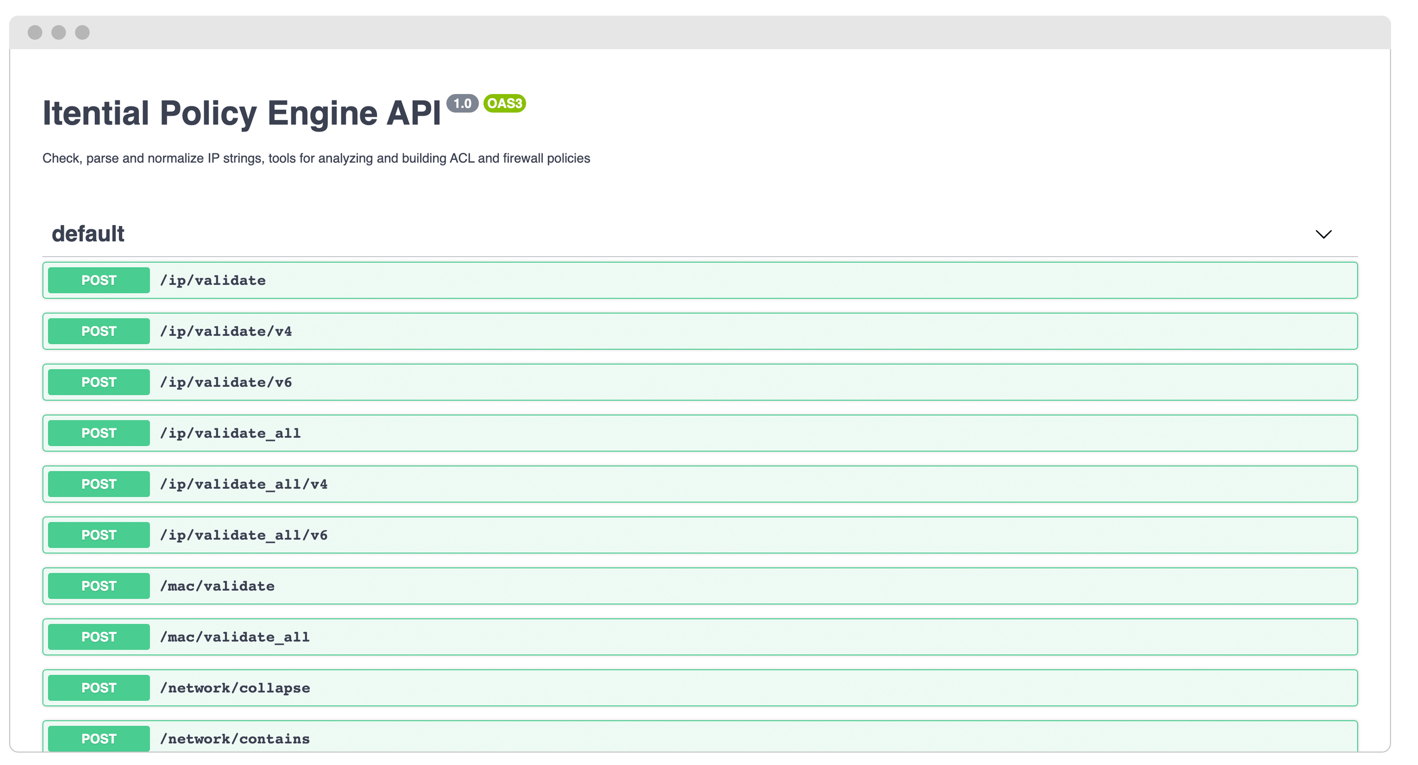
Task: Click POST badge beside /mac/validate_all
Action: 98,637
